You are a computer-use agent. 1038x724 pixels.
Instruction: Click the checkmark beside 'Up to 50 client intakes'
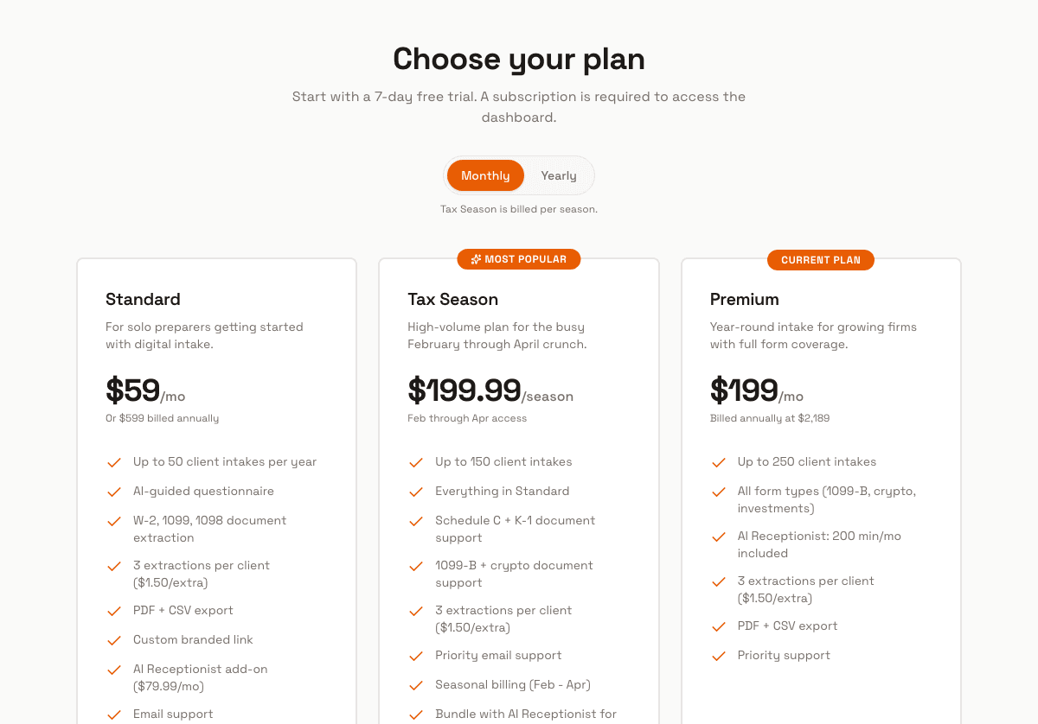click(x=113, y=462)
